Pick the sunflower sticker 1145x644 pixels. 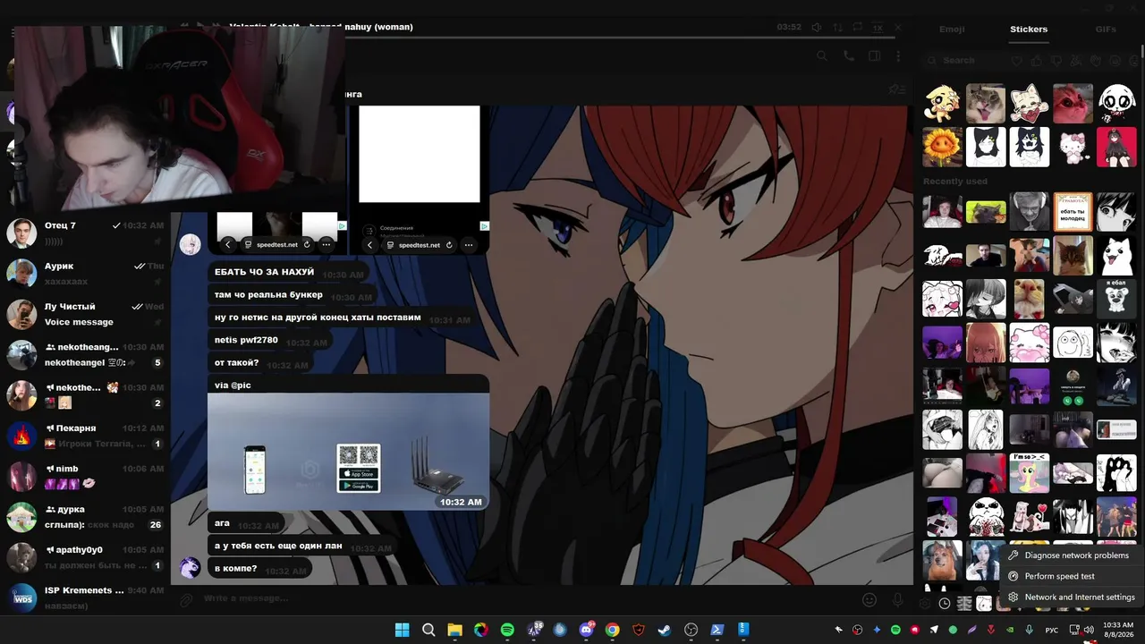pos(942,147)
